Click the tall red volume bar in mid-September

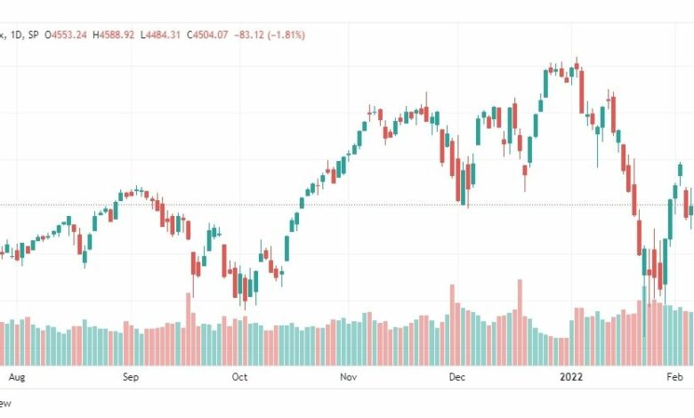(188, 329)
